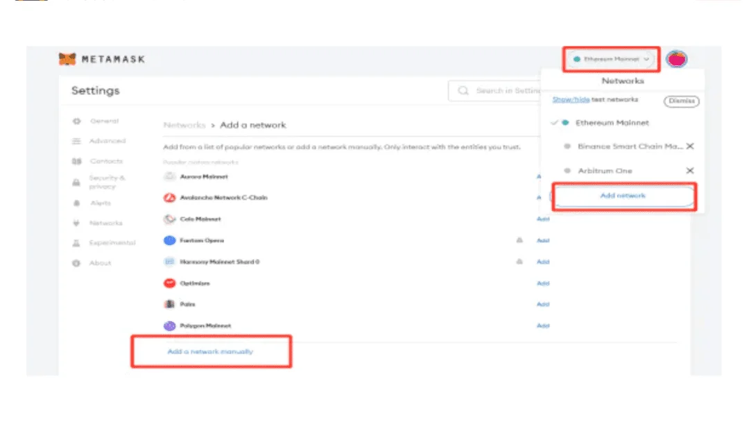The image size is (749, 422).
Task: Open Networks settings in the sidebar
Action: click(x=98, y=223)
